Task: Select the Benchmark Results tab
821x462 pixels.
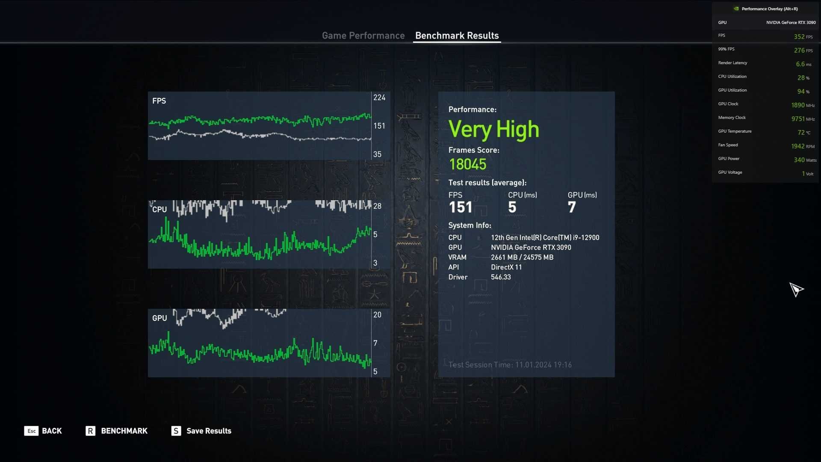Action: click(457, 36)
